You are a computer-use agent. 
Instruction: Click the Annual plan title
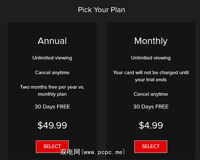click(x=52, y=41)
